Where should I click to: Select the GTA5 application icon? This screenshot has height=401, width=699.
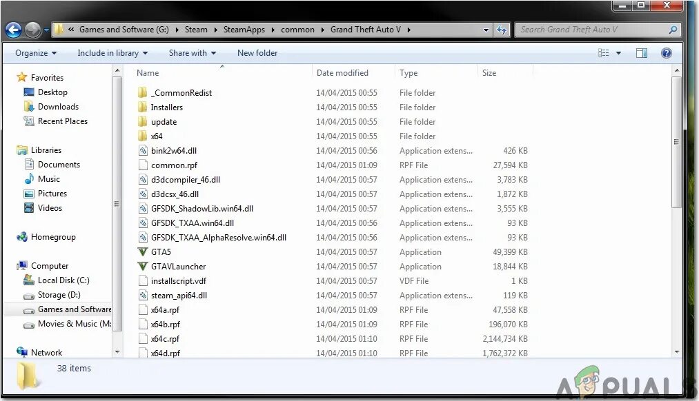(143, 252)
